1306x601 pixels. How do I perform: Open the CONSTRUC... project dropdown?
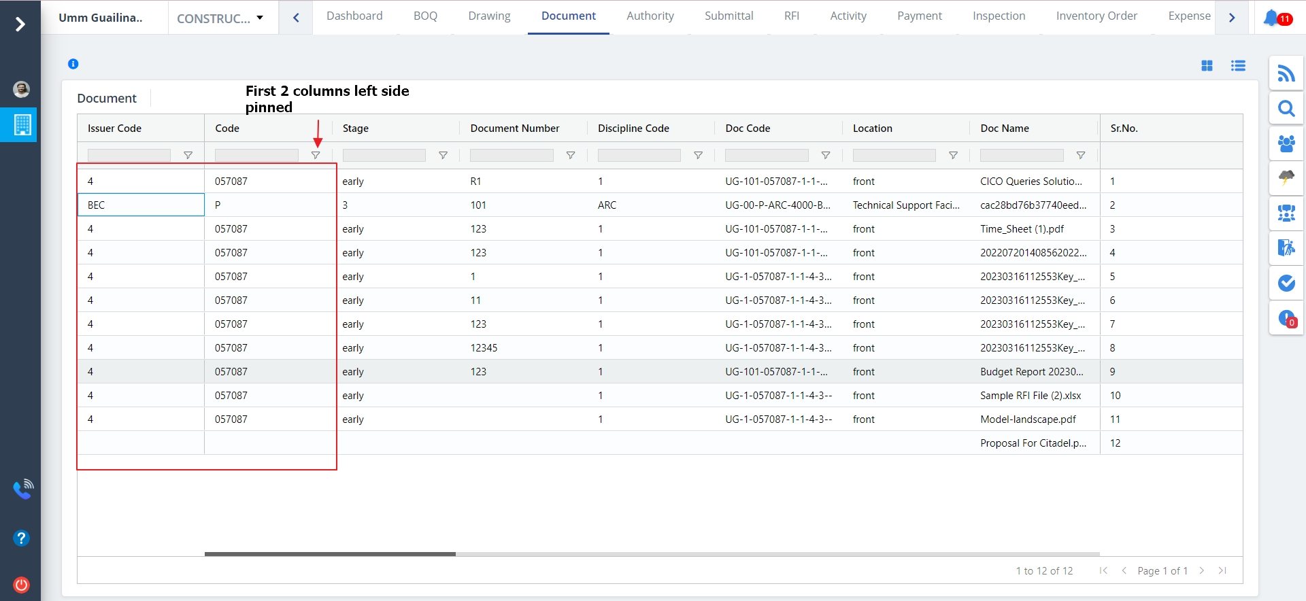point(220,18)
